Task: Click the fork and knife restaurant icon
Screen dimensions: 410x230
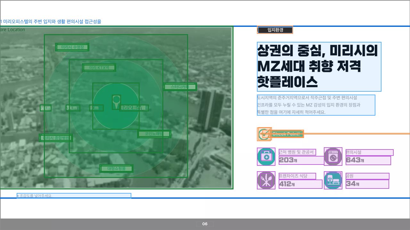Action: click(266, 180)
